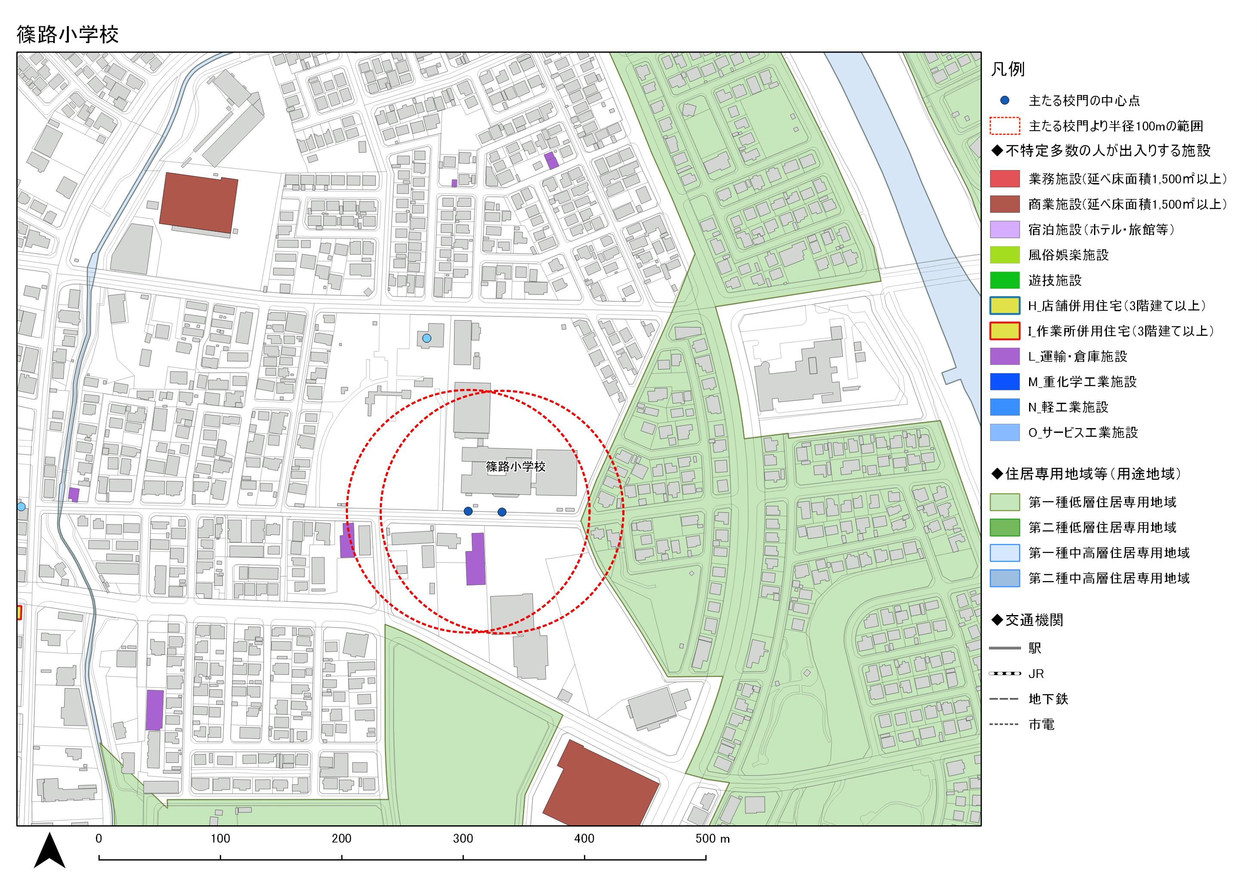1257x888 pixels.
Task: Click the 地下鉄 dashed line symbol
Action: [x=1005, y=699]
